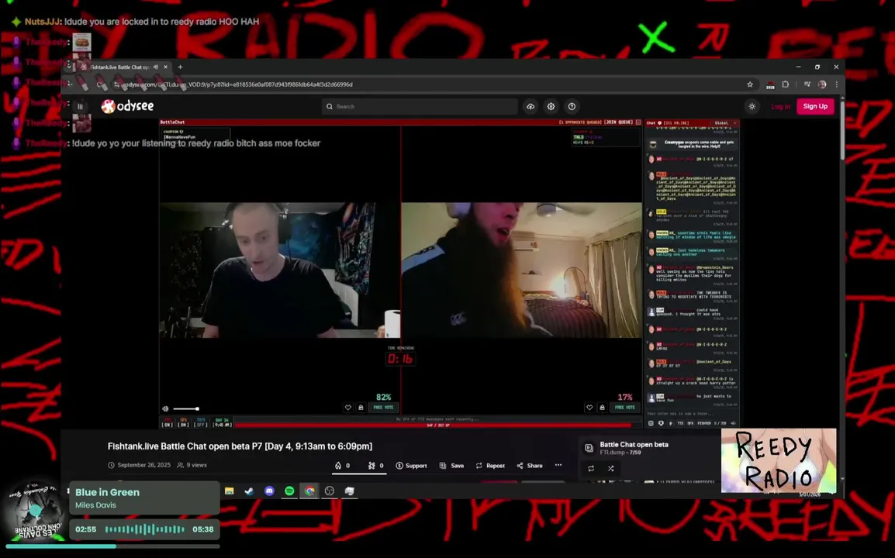Click the Save button

click(x=451, y=466)
